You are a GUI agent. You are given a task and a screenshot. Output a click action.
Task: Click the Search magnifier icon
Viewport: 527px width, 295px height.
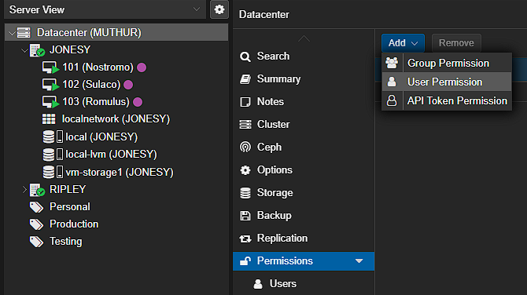point(245,56)
